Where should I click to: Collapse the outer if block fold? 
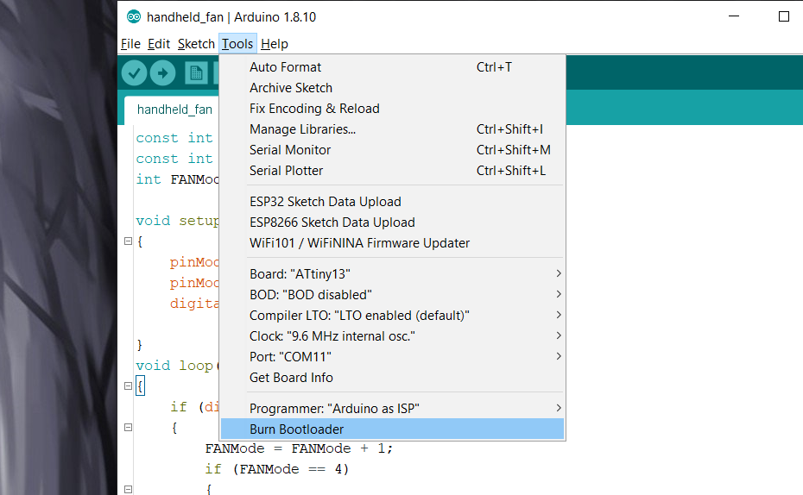128,427
